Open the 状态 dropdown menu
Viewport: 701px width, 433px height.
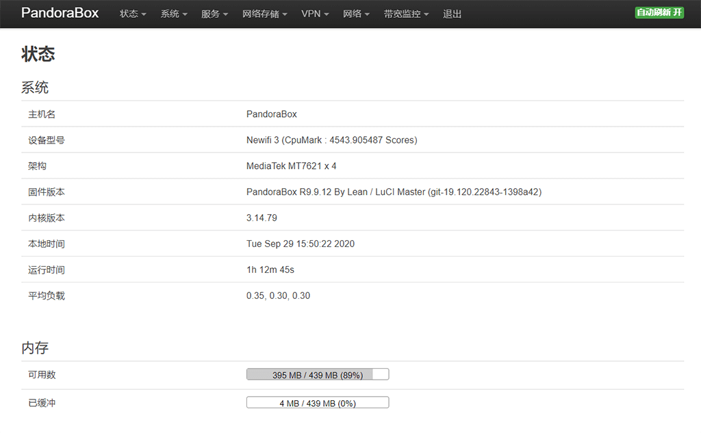click(x=133, y=14)
